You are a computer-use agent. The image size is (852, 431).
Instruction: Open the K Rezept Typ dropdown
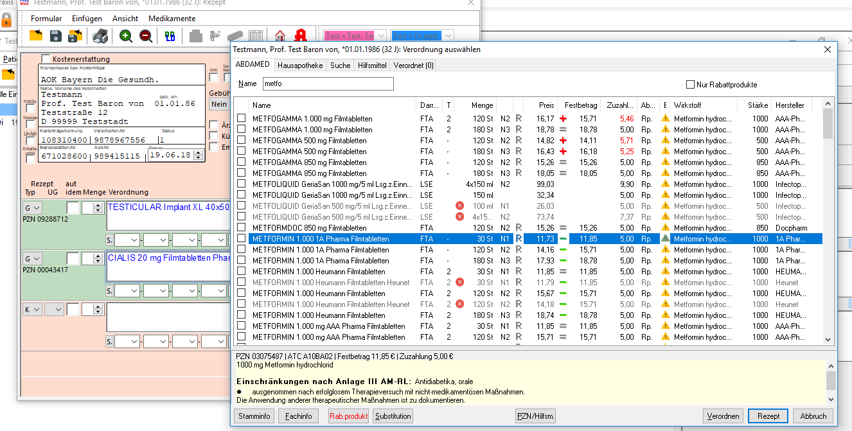click(32, 309)
